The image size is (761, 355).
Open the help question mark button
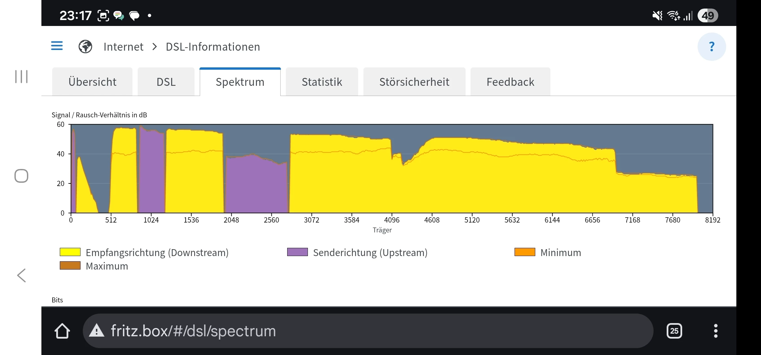711,46
